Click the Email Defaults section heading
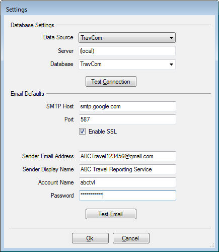The image size is (219, 252). 27,94
